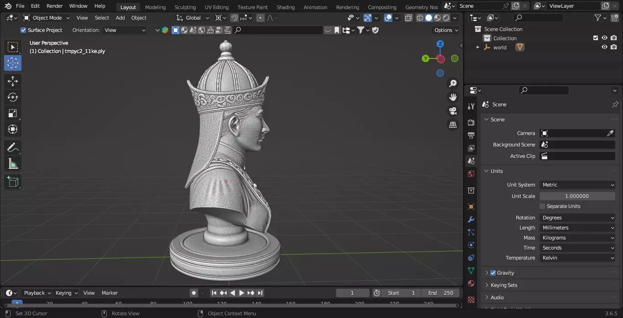Open the Temperature Kelvin dropdown

(x=577, y=258)
